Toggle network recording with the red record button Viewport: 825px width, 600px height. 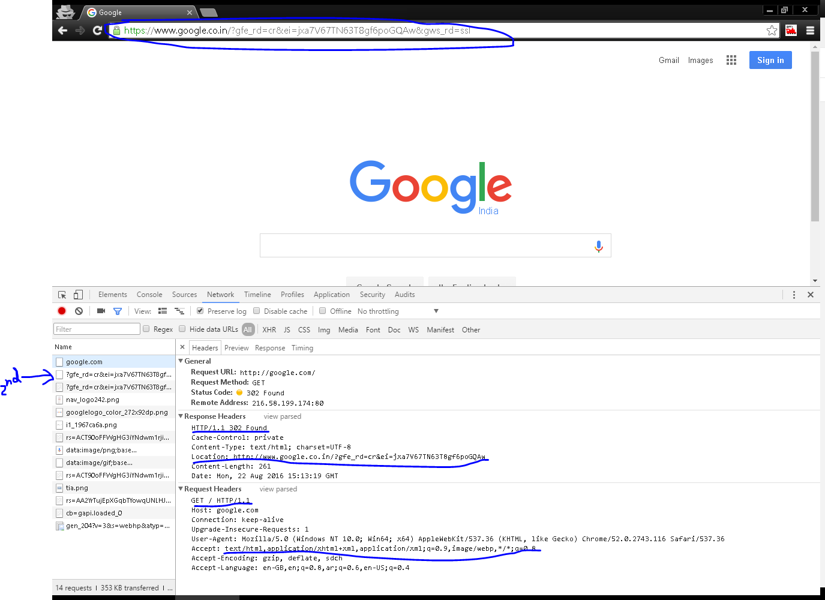tap(62, 311)
